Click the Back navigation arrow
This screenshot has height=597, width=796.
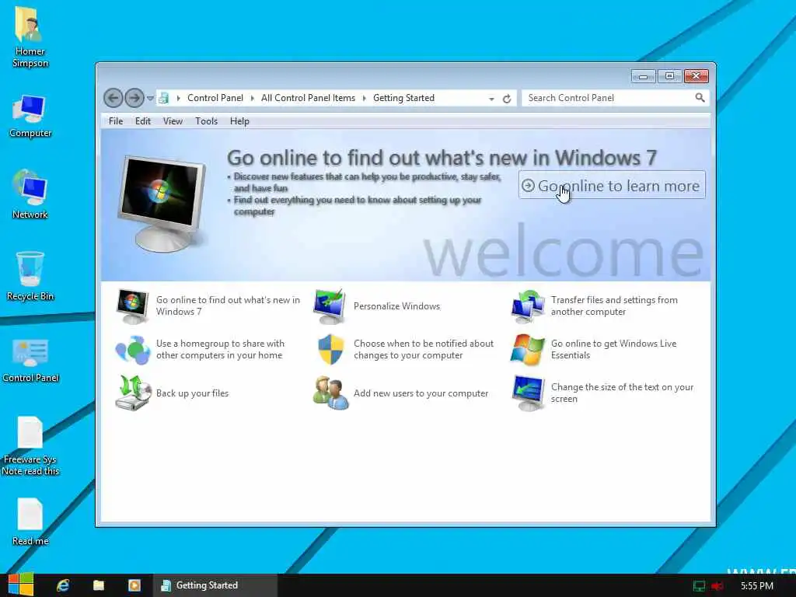(113, 98)
